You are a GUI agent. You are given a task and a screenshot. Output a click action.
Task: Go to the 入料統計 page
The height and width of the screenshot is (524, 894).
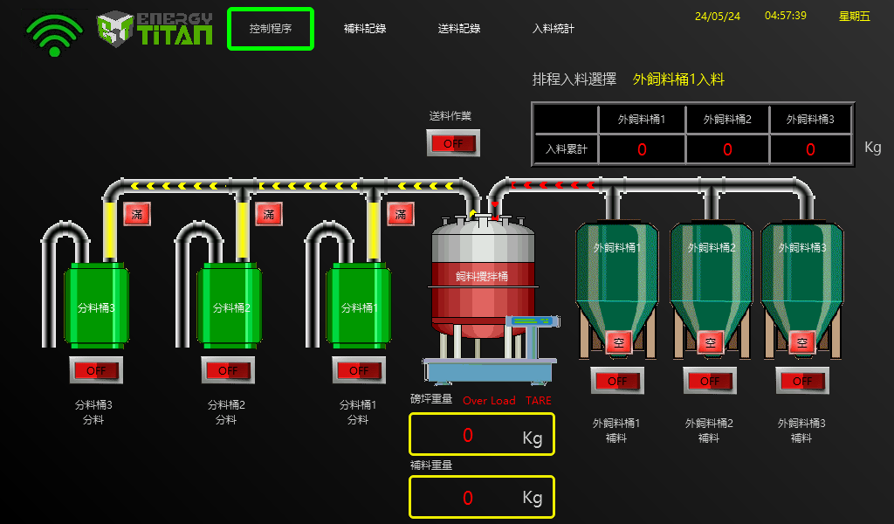coord(554,29)
